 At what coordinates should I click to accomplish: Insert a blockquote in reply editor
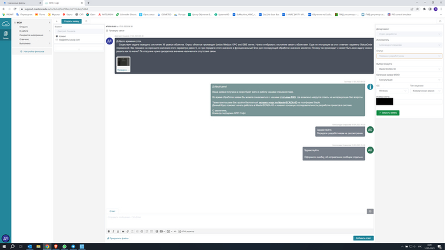coord(123,232)
